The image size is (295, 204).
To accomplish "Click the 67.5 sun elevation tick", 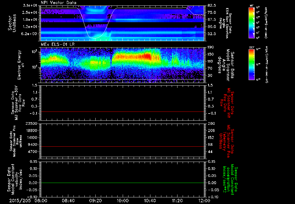I will [212, 20].
